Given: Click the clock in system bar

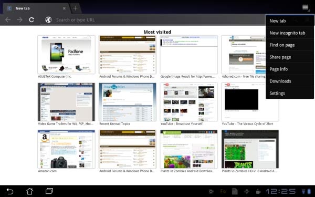Looking at the screenshot, I should (x=281, y=191).
